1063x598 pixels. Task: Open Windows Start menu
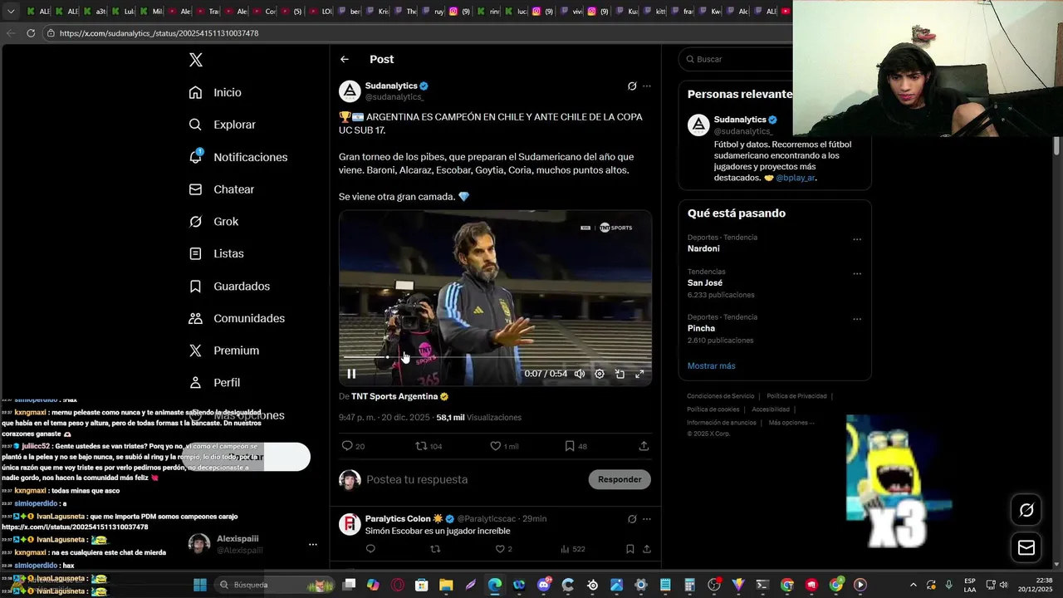[x=200, y=585]
